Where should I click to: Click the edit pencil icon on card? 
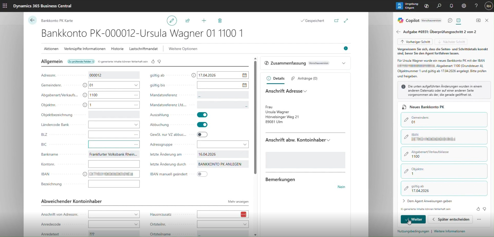click(172, 20)
